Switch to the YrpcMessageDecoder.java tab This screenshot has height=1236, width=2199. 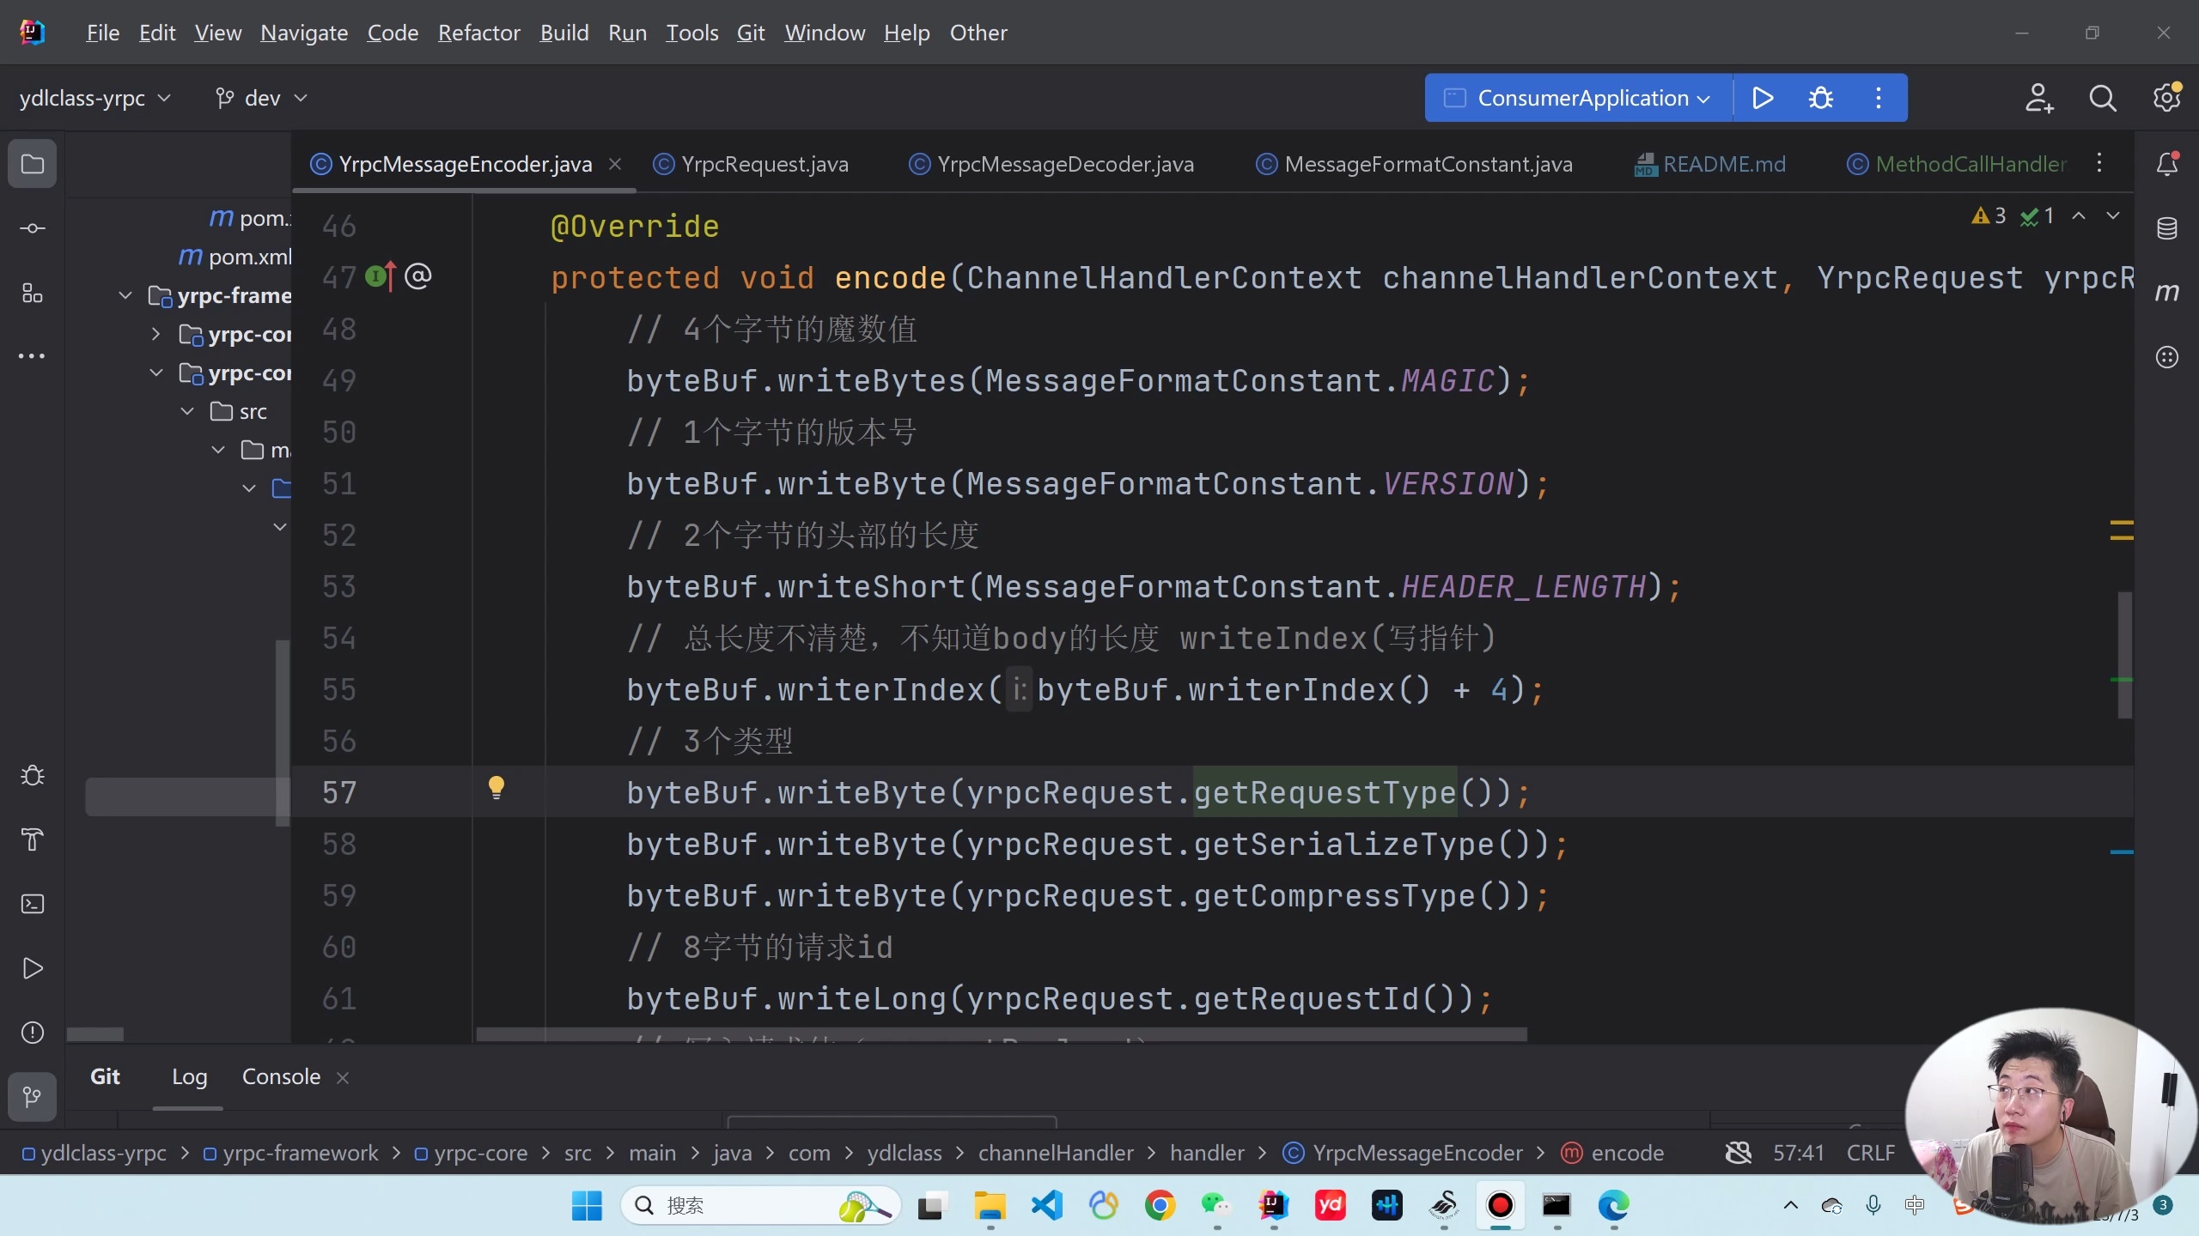click(1064, 164)
